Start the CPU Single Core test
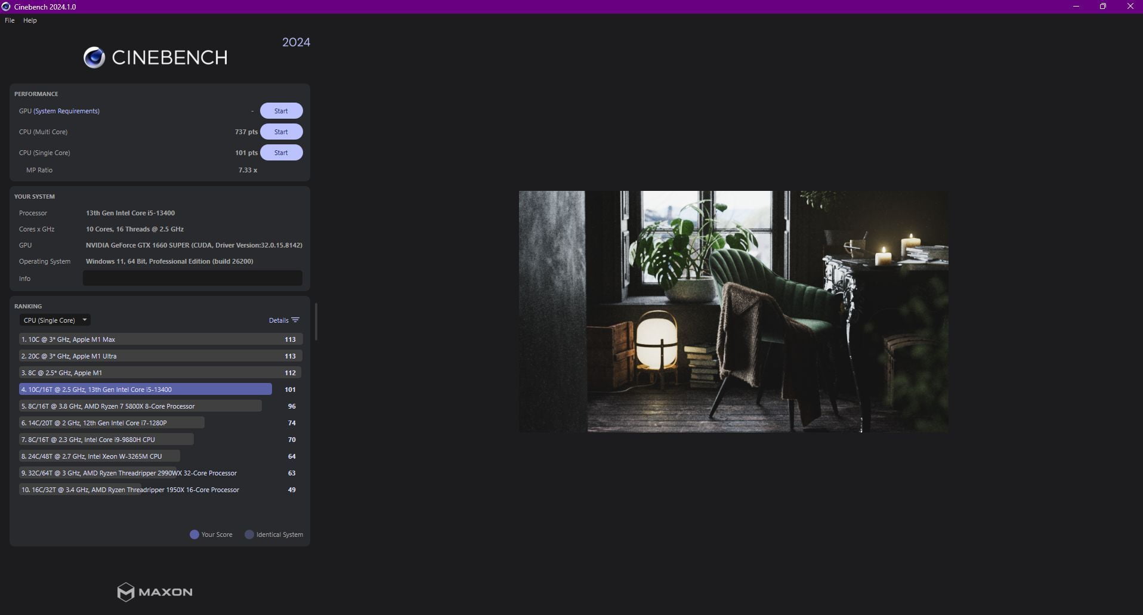The height and width of the screenshot is (615, 1143). [281, 153]
